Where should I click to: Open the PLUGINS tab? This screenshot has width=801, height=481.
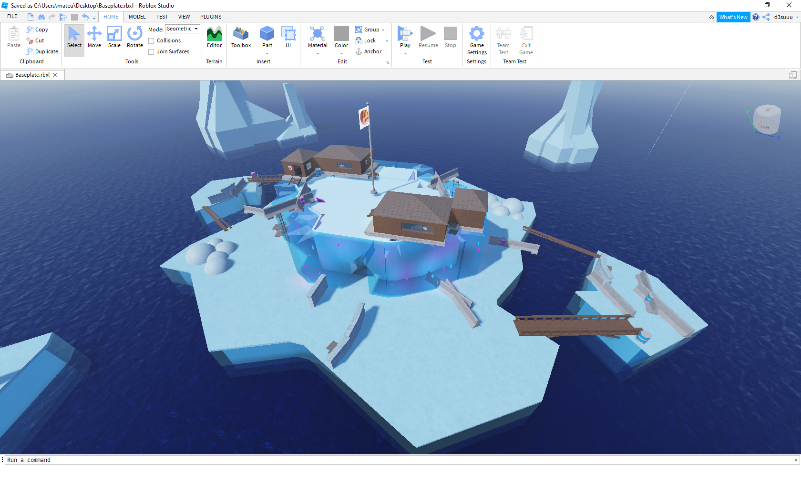pyautogui.click(x=211, y=17)
